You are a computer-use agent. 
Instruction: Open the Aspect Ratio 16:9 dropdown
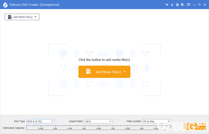click(x=99, y=121)
